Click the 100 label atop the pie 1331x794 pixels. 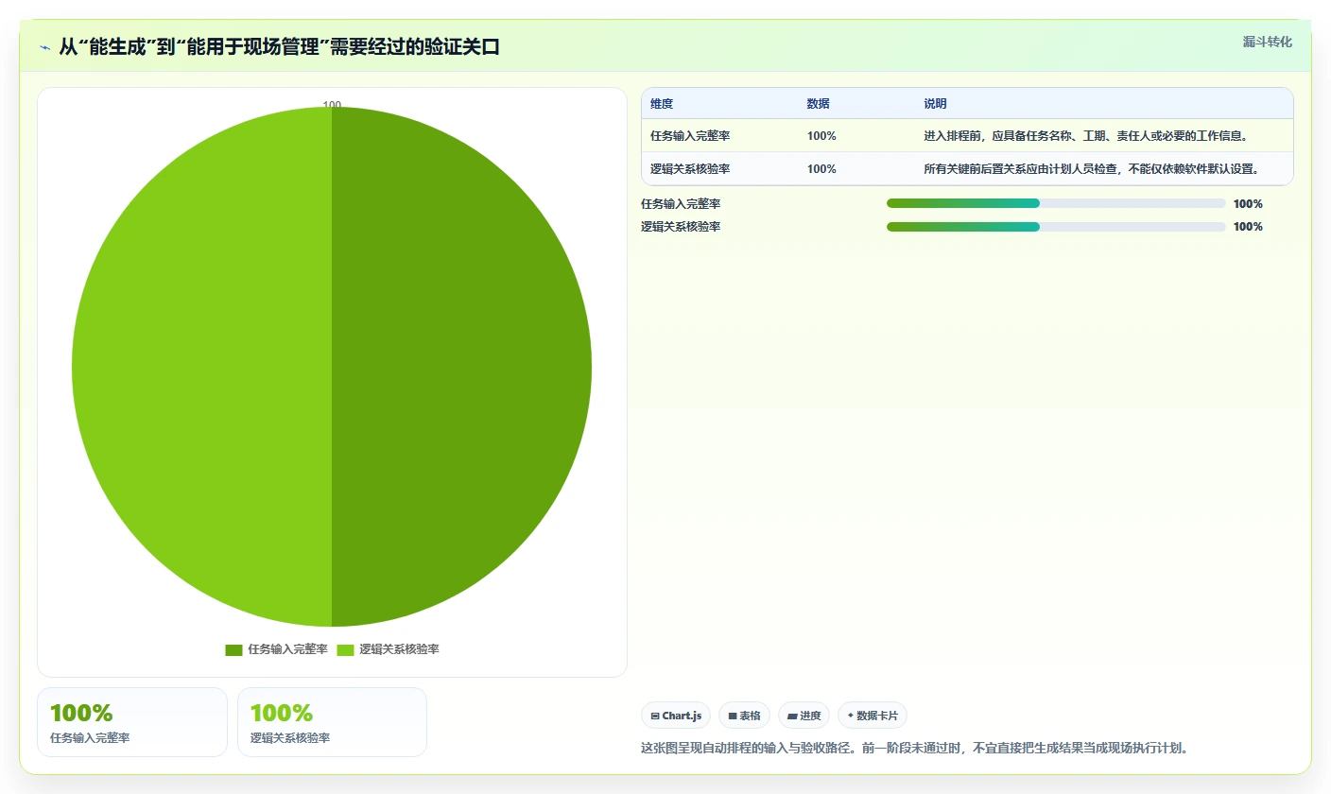point(332,105)
